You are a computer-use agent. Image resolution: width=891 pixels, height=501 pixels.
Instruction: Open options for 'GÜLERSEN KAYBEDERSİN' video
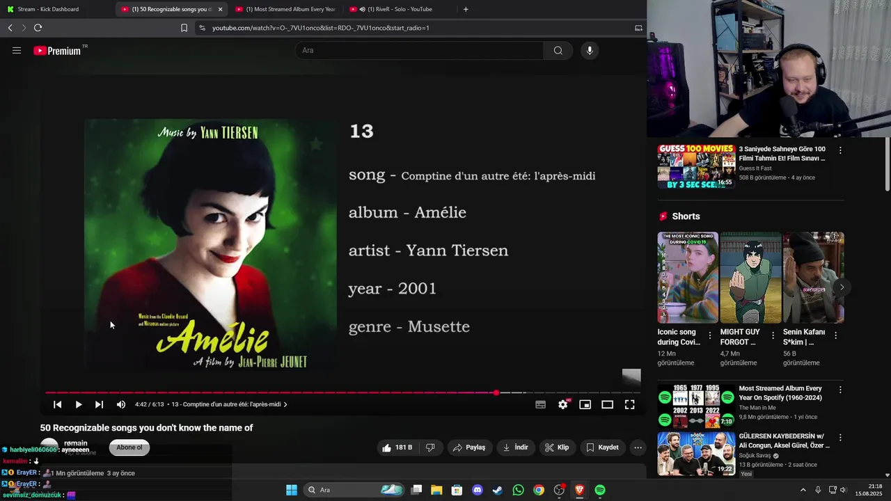840,438
